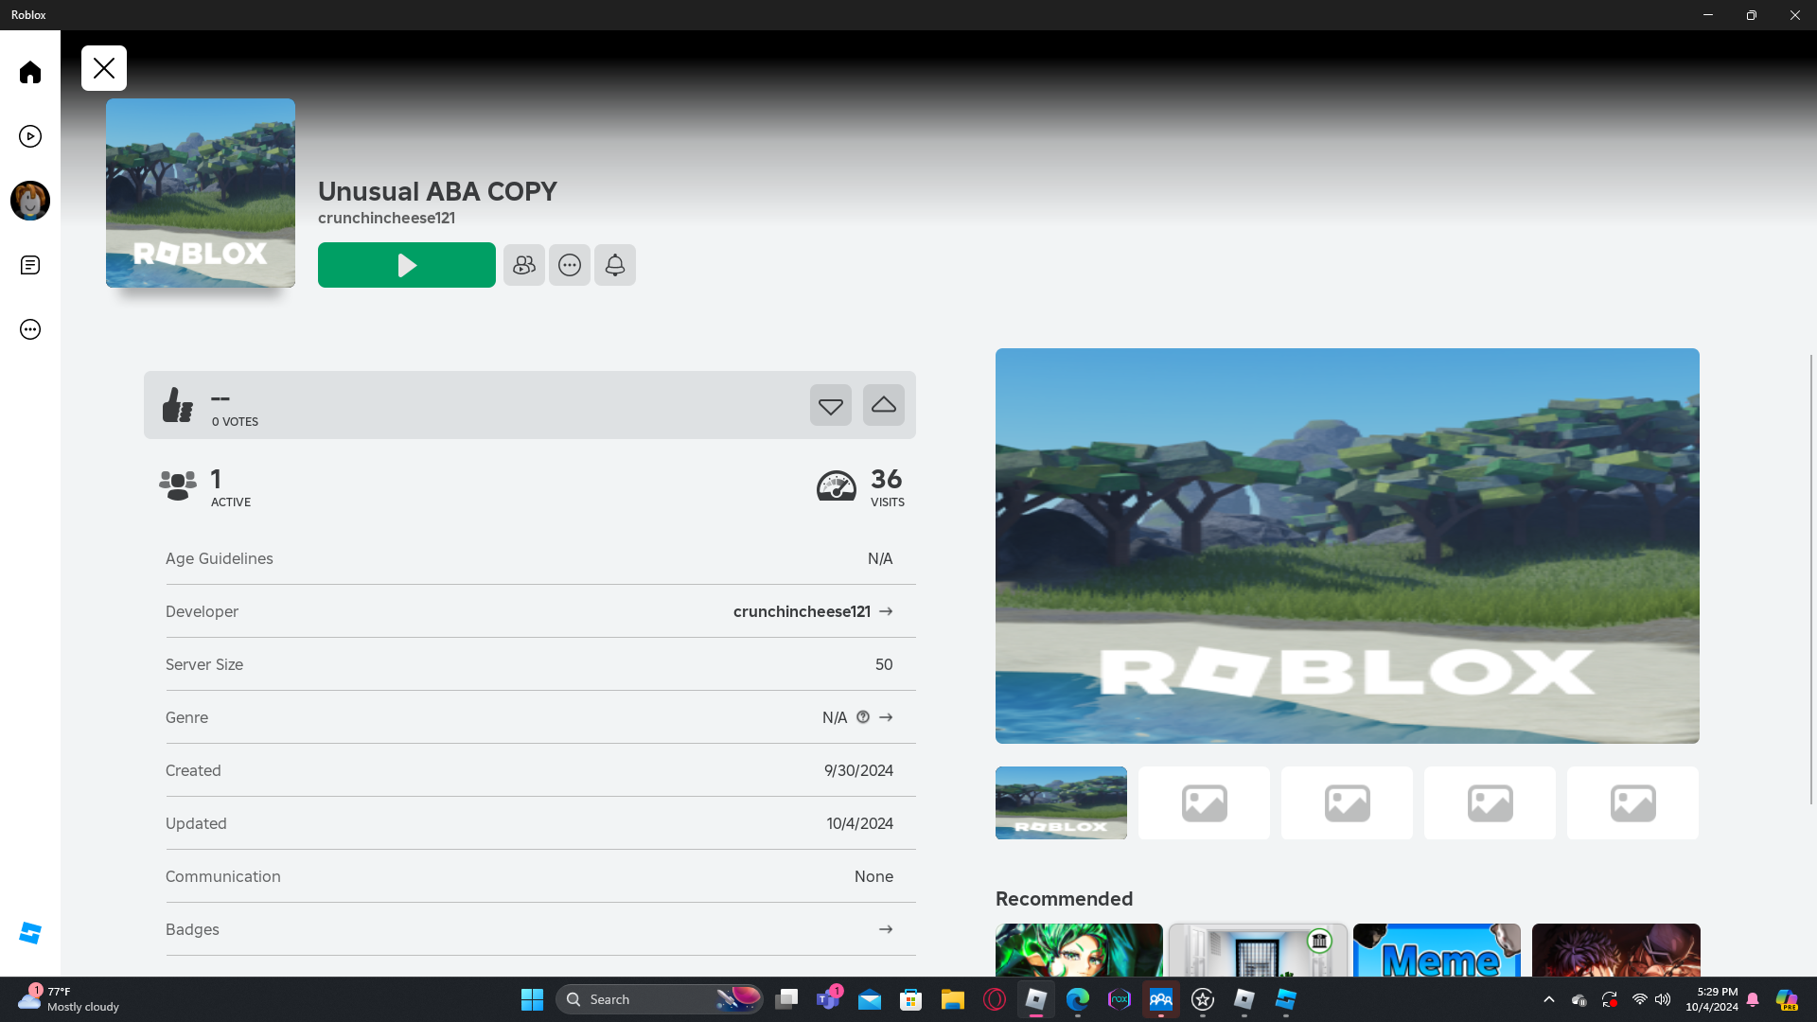Upvote the experience

pos(884,405)
